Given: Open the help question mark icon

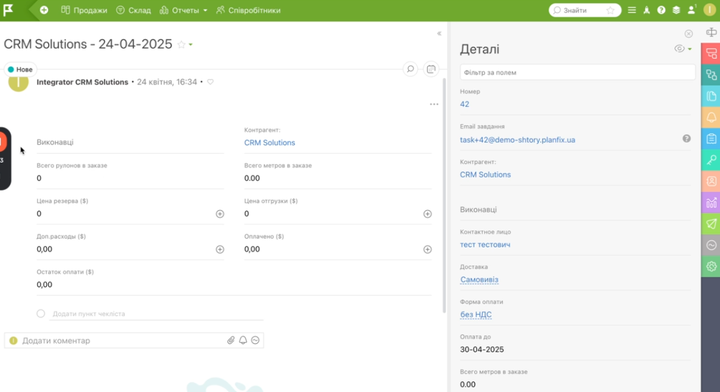Looking at the screenshot, I should coord(661,10).
